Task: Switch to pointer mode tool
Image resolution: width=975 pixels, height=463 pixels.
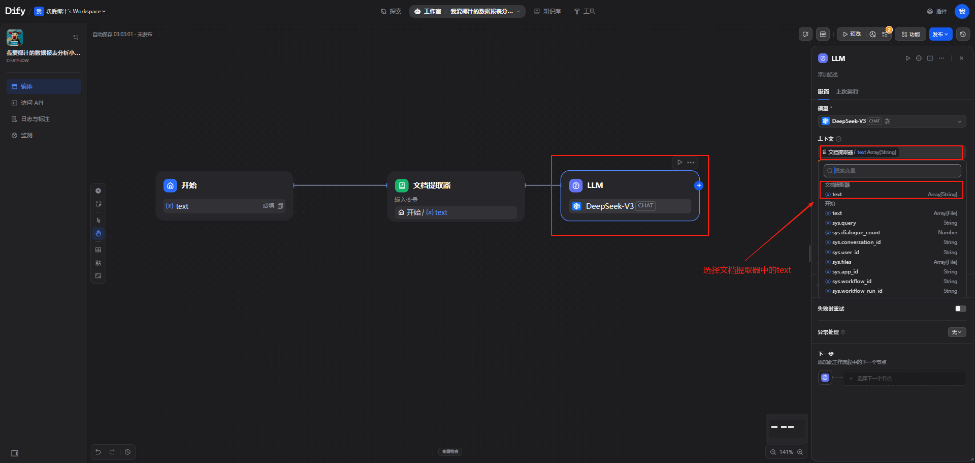Action: [x=98, y=221]
